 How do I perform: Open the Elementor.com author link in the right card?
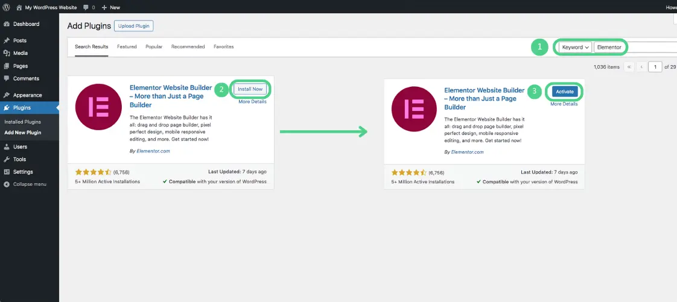click(467, 152)
